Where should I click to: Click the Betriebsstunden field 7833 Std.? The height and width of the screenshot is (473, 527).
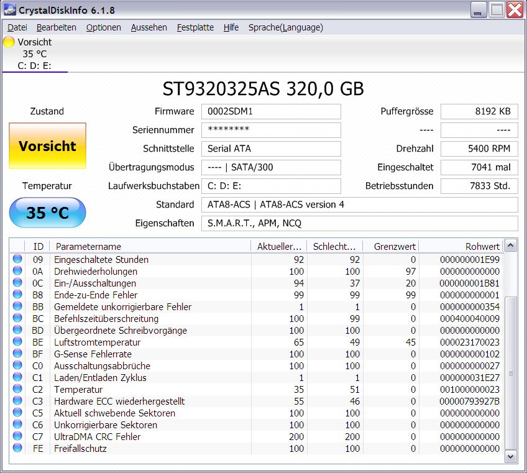[x=479, y=186]
